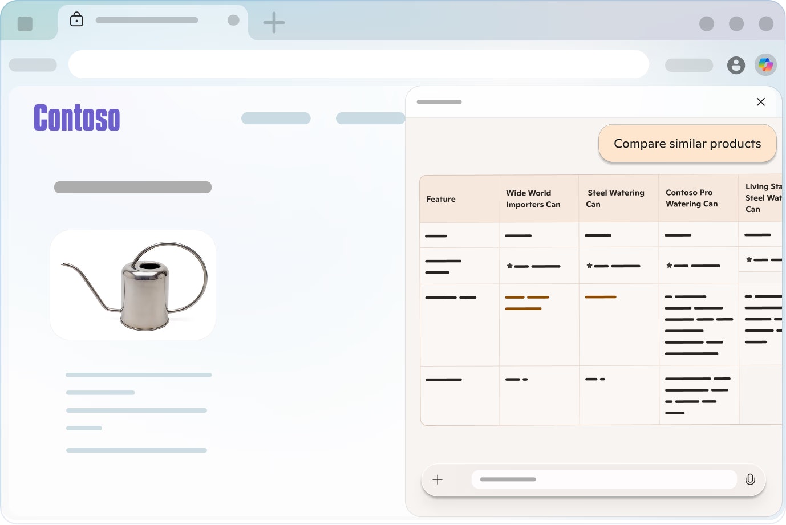The height and width of the screenshot is (525, 786).
Task: Select the Contoso Pro Watering Can header
Action: click(x=698, y=199)
